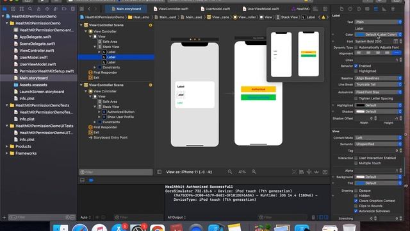Check the Highlighted behavior checkbox
Screen dimensions: 410x231
coord(356,71)
